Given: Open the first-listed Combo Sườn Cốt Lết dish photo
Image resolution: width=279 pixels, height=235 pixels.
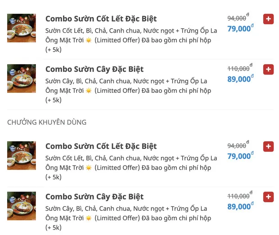Looking at the screenshot, I should click(21, 28).
